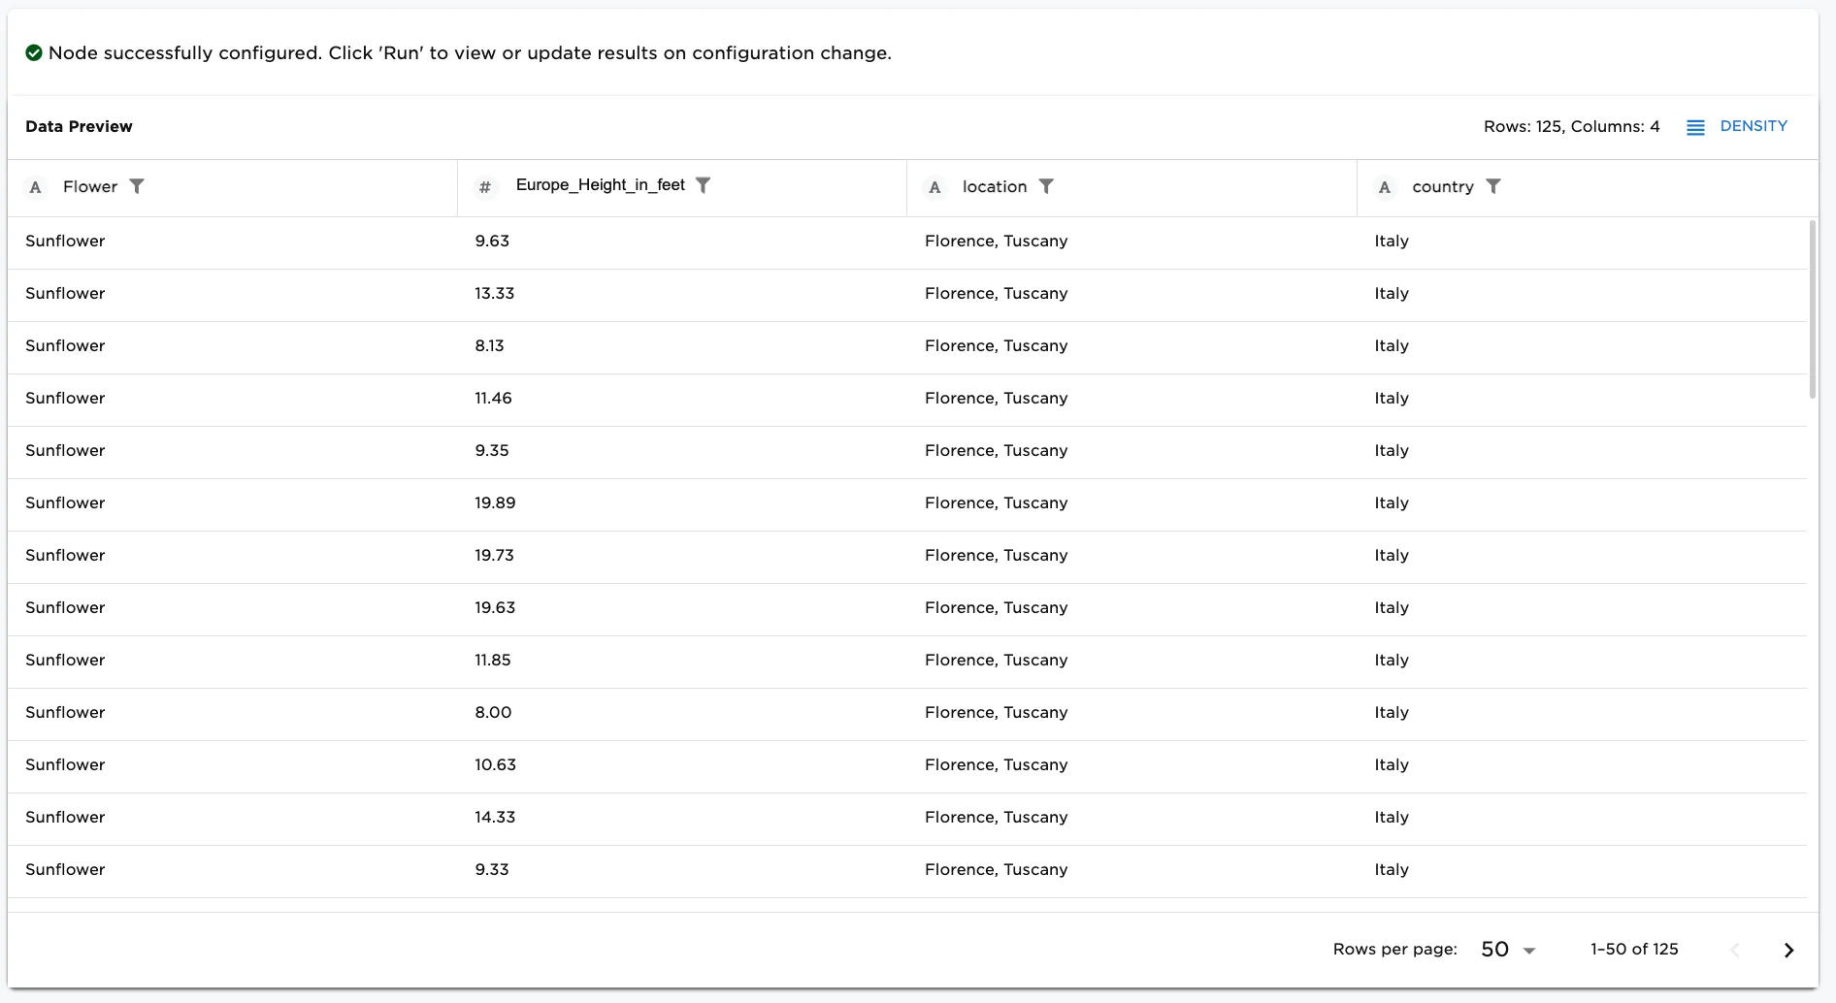Screen dimensions: 1836x1003
Task: Click the string type icon beside country
Action: coord(1385,187)
